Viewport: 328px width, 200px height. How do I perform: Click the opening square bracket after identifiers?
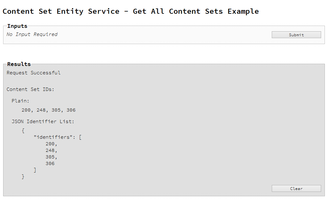[80, 137]
